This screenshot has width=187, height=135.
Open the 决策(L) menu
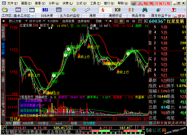(x=68, y=3)
